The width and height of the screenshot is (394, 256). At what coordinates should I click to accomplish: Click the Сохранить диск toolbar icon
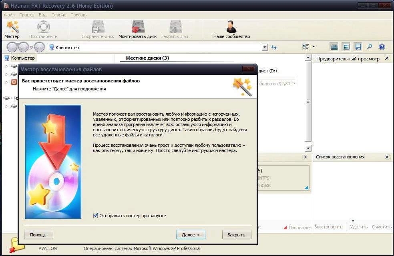[98, 30]
